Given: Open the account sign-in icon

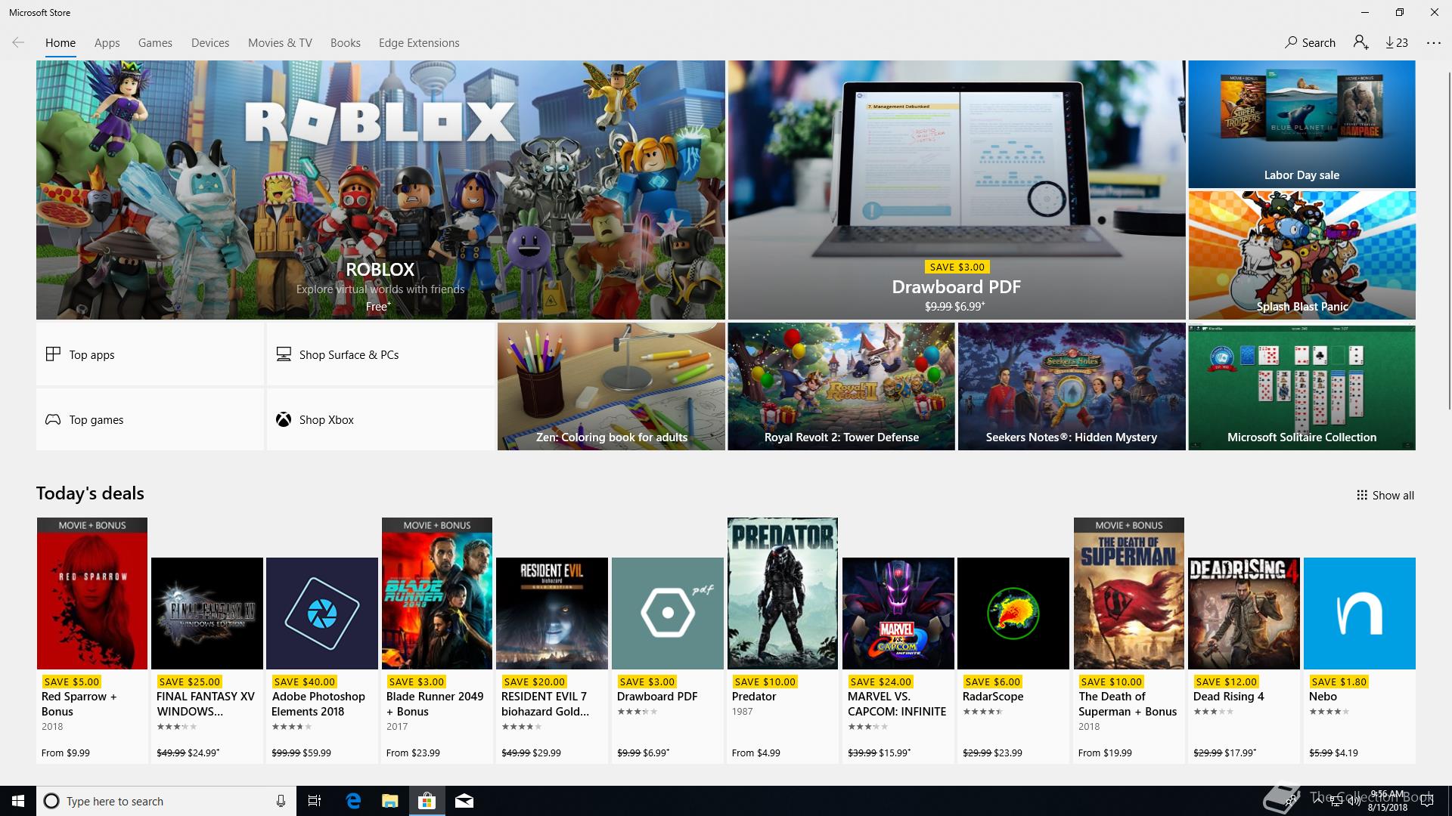Looking at the screenshot, I should 1361,43.
